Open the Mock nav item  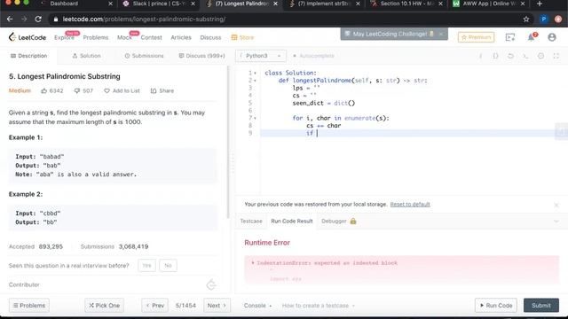click(124, 37)
